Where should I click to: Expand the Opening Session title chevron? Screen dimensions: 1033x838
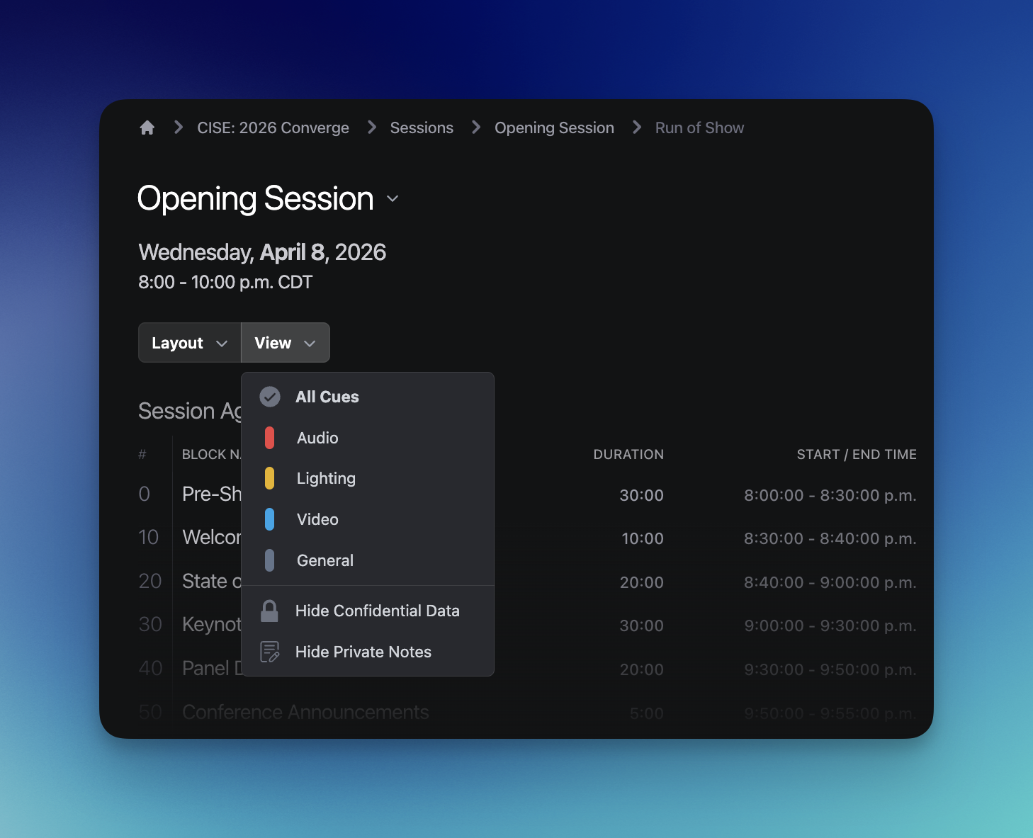(393, 199)
